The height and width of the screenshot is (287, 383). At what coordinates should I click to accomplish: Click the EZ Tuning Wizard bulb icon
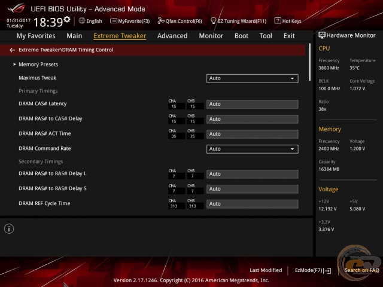click(x=213, y=21)
